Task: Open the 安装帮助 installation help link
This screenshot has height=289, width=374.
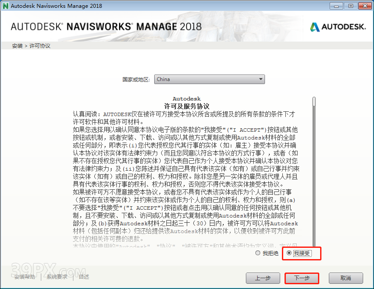Action: click(x=25, y=277)
